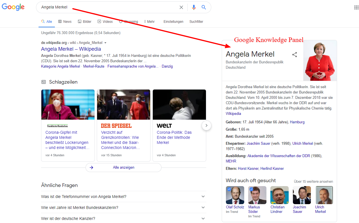Screen dimensions: 359x223
Task: Advance headlines carousel with right arrow
Action: (207, 126)
